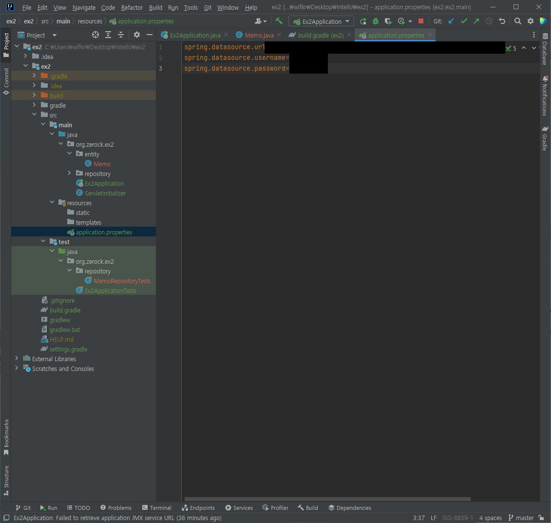551x523 pixels.
Task: Open the Commit tool window
Action: [x=6, y=81]
